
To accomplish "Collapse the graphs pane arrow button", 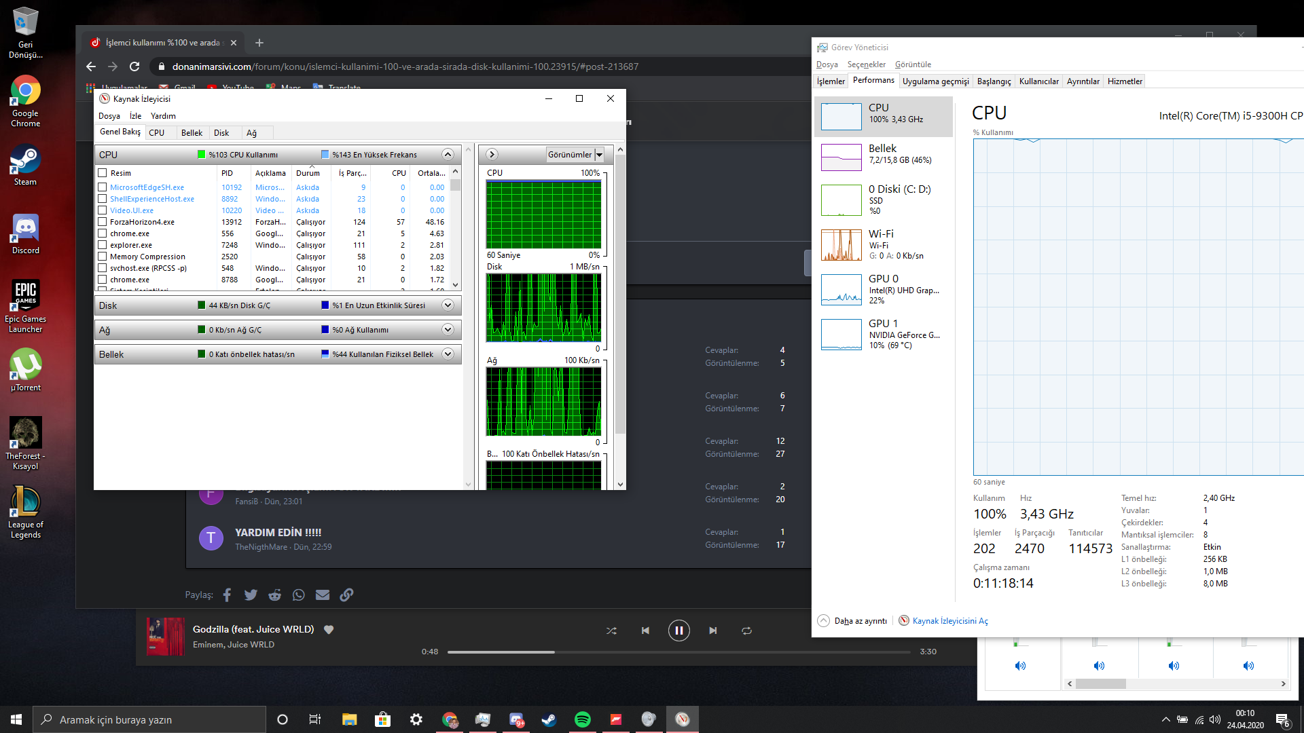I will tap(492, 155).
